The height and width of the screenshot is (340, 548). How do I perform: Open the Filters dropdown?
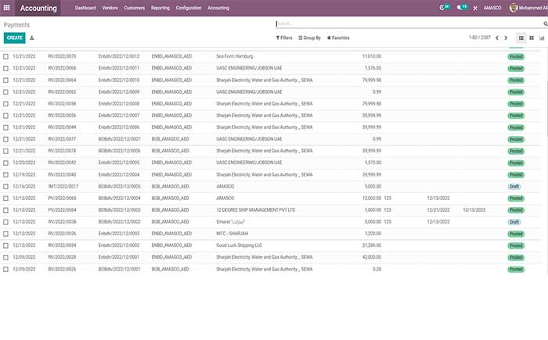(284, 38)
